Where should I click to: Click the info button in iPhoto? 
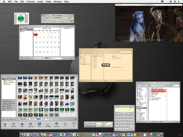click(11, 119)
